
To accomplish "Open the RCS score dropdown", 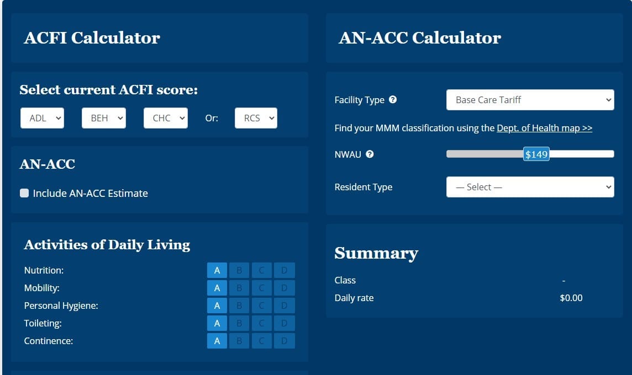I will [x=256, y=117].
